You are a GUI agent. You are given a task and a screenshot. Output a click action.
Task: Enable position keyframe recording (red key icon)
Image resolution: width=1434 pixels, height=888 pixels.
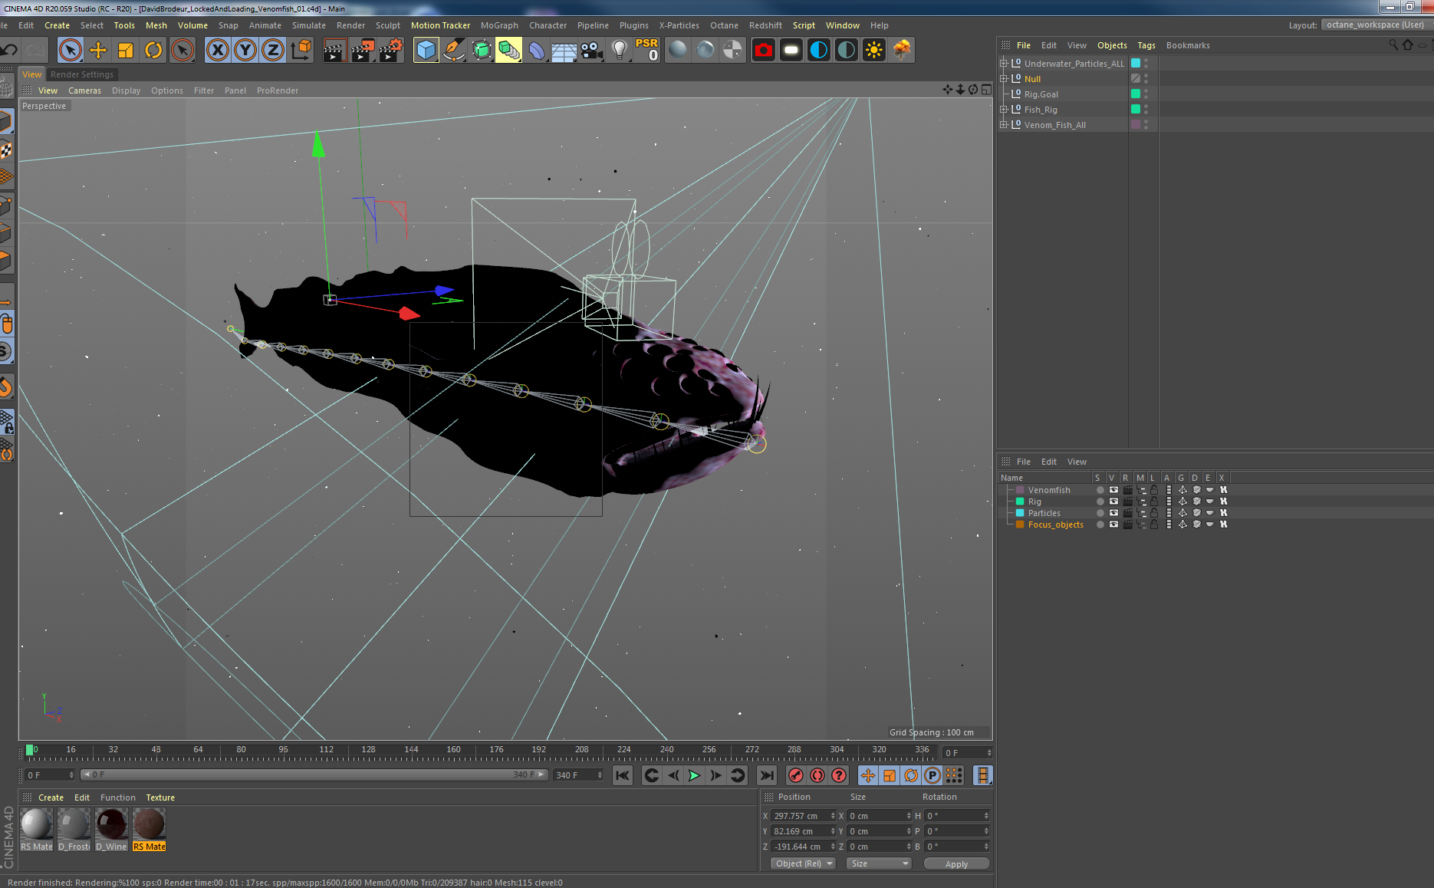pyautogui.click(x=795, y=775)
